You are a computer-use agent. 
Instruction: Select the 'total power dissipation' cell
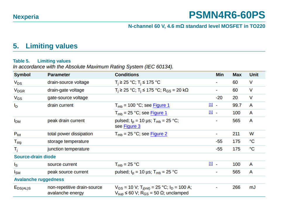pyautogui.click(x=70, y=134)
